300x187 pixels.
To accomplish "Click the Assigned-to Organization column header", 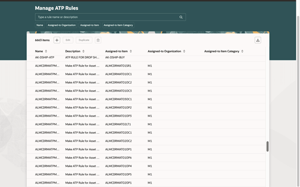I will coord(164,51).
